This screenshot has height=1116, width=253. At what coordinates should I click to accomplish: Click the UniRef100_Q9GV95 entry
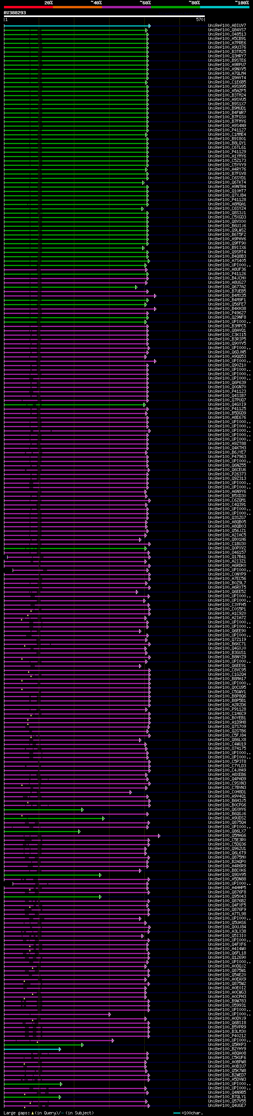pos(227,875)
